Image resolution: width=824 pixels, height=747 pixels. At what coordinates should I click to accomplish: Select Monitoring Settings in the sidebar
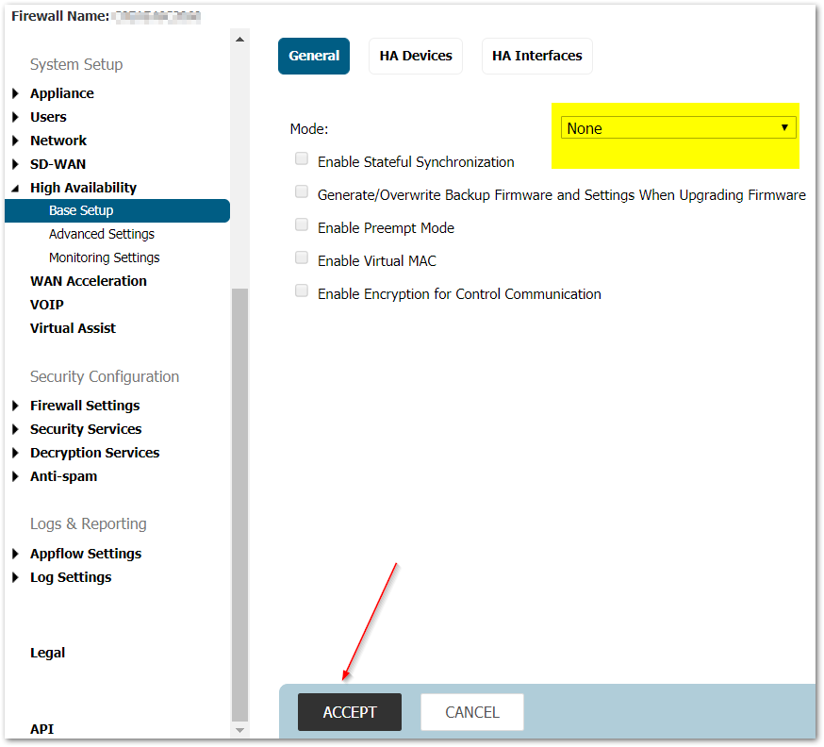click(x=105, y=257)
